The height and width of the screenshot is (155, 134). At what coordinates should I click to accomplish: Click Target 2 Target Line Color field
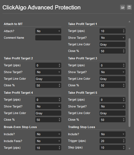pos(48,79)
